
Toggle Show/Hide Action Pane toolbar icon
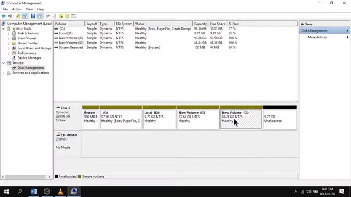[x=40, y=16]
